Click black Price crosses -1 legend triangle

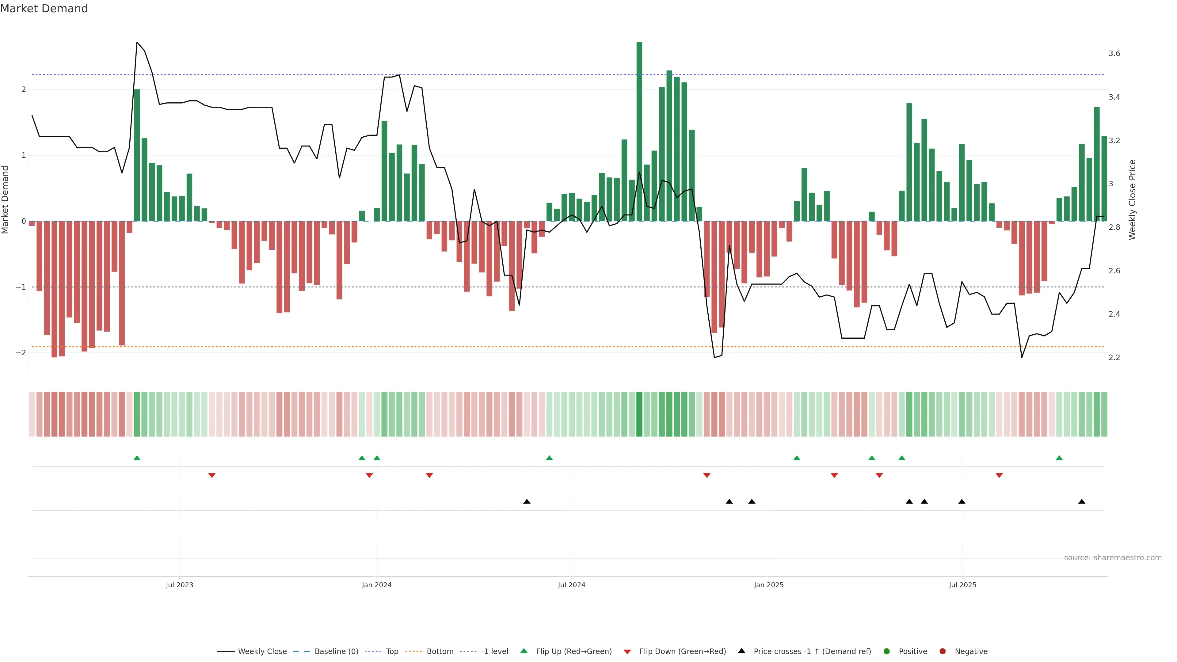741,651
